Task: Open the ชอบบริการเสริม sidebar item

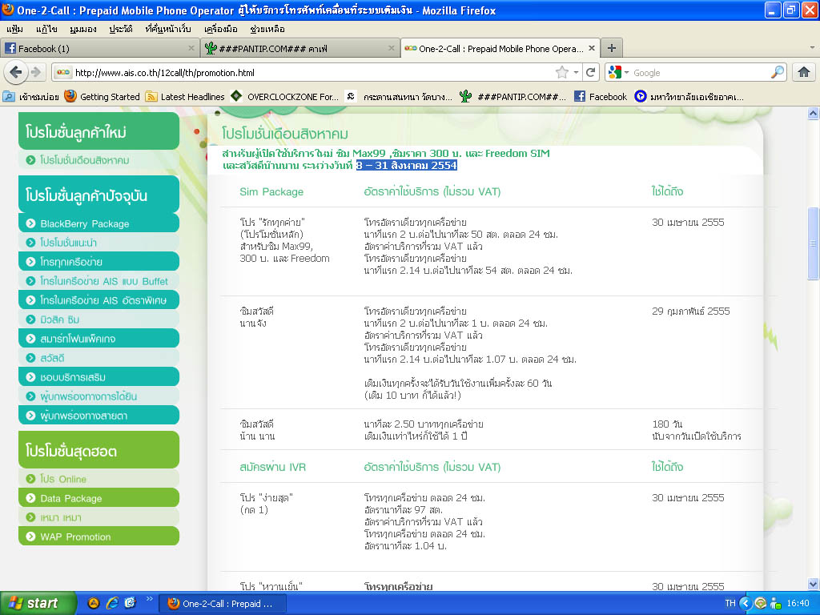Action: click(x=98, y=377)
